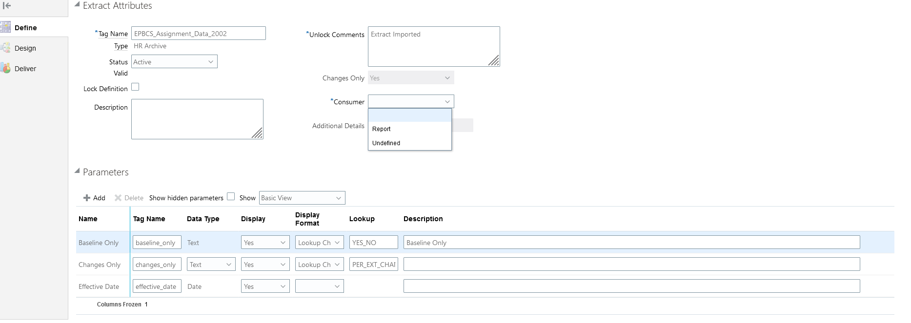The width and height of the screenshot is (911, 323).
Task: Click into the Tag Name field
Action: (198, 34)
